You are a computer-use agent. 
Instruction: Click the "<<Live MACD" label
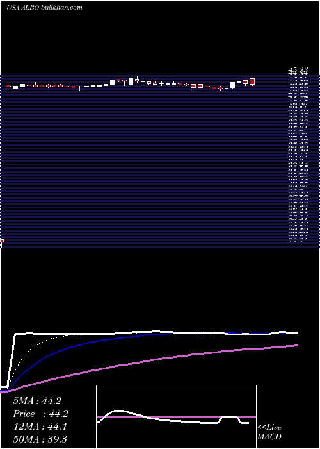pos(269,432)
